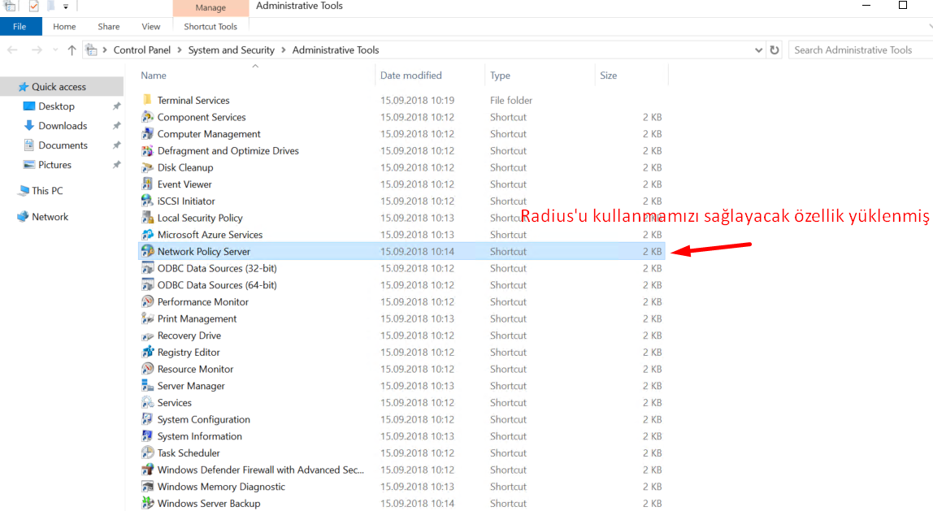Select the Task Scheduler icon
This screenshot has width=933, height=511.
(x=147, y=453)
